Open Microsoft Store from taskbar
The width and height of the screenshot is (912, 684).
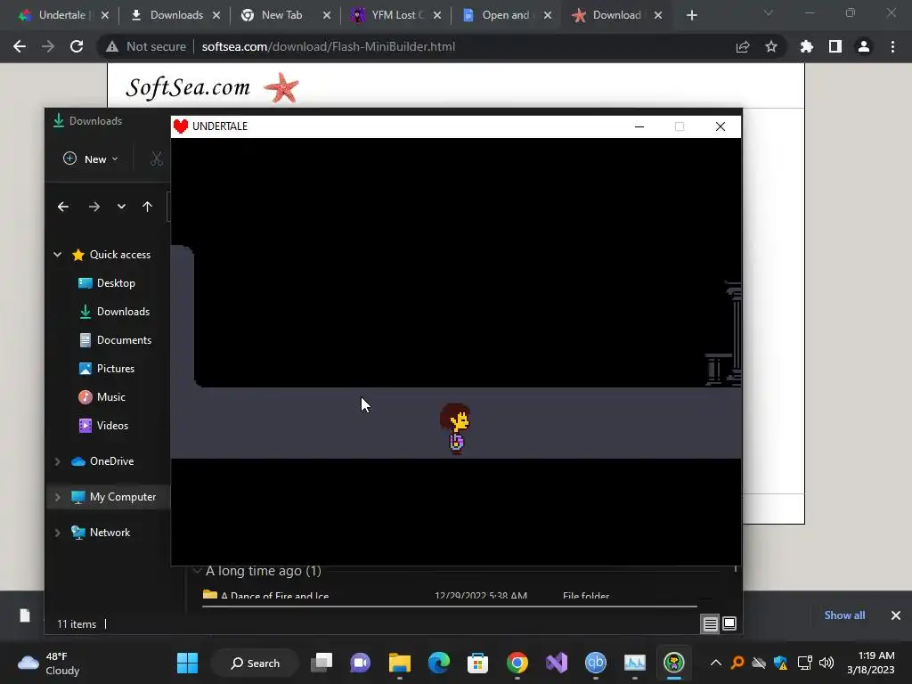(x=477, y=663)
